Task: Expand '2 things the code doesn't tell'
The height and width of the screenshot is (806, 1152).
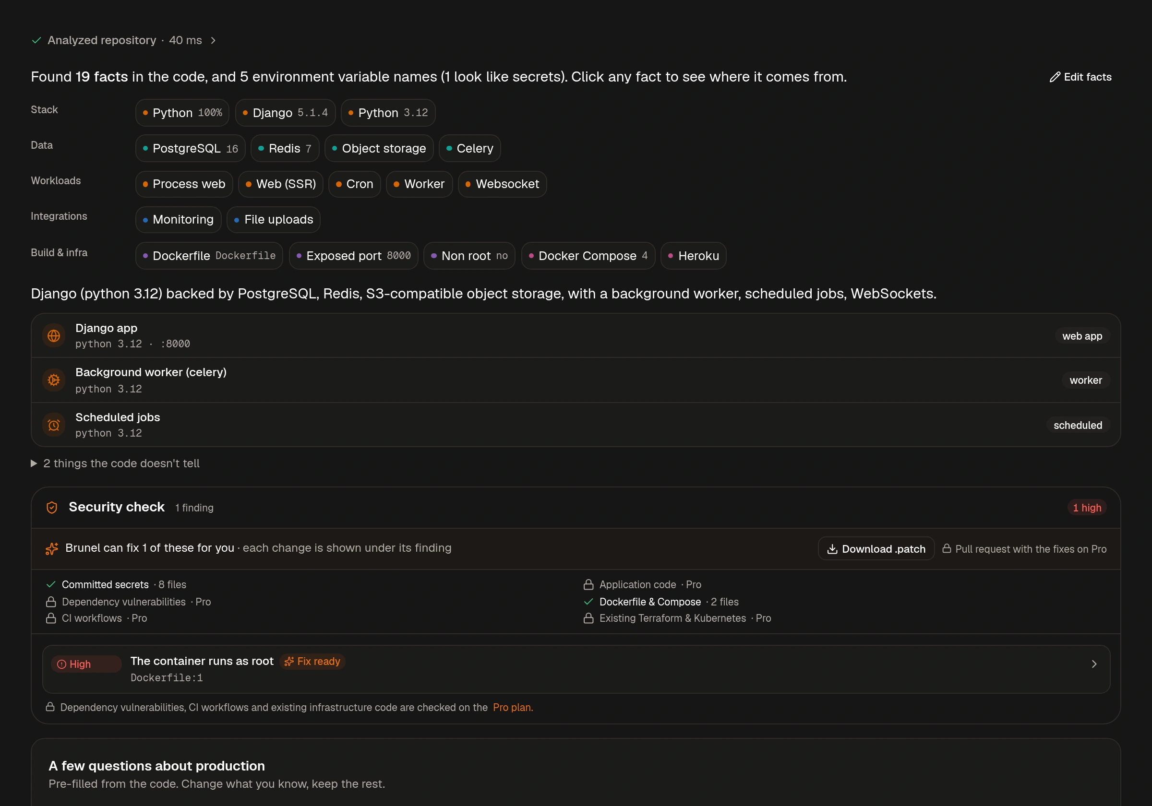Action: pyautogui.click(x=115, y=463)
